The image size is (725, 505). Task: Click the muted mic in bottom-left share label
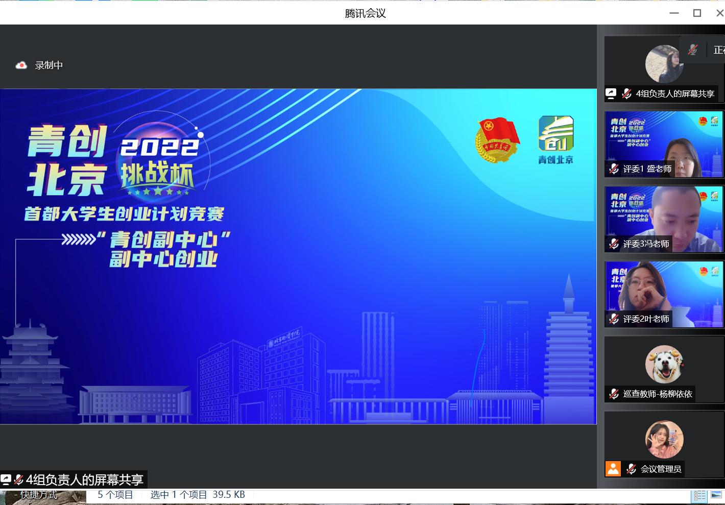(18, 479)
